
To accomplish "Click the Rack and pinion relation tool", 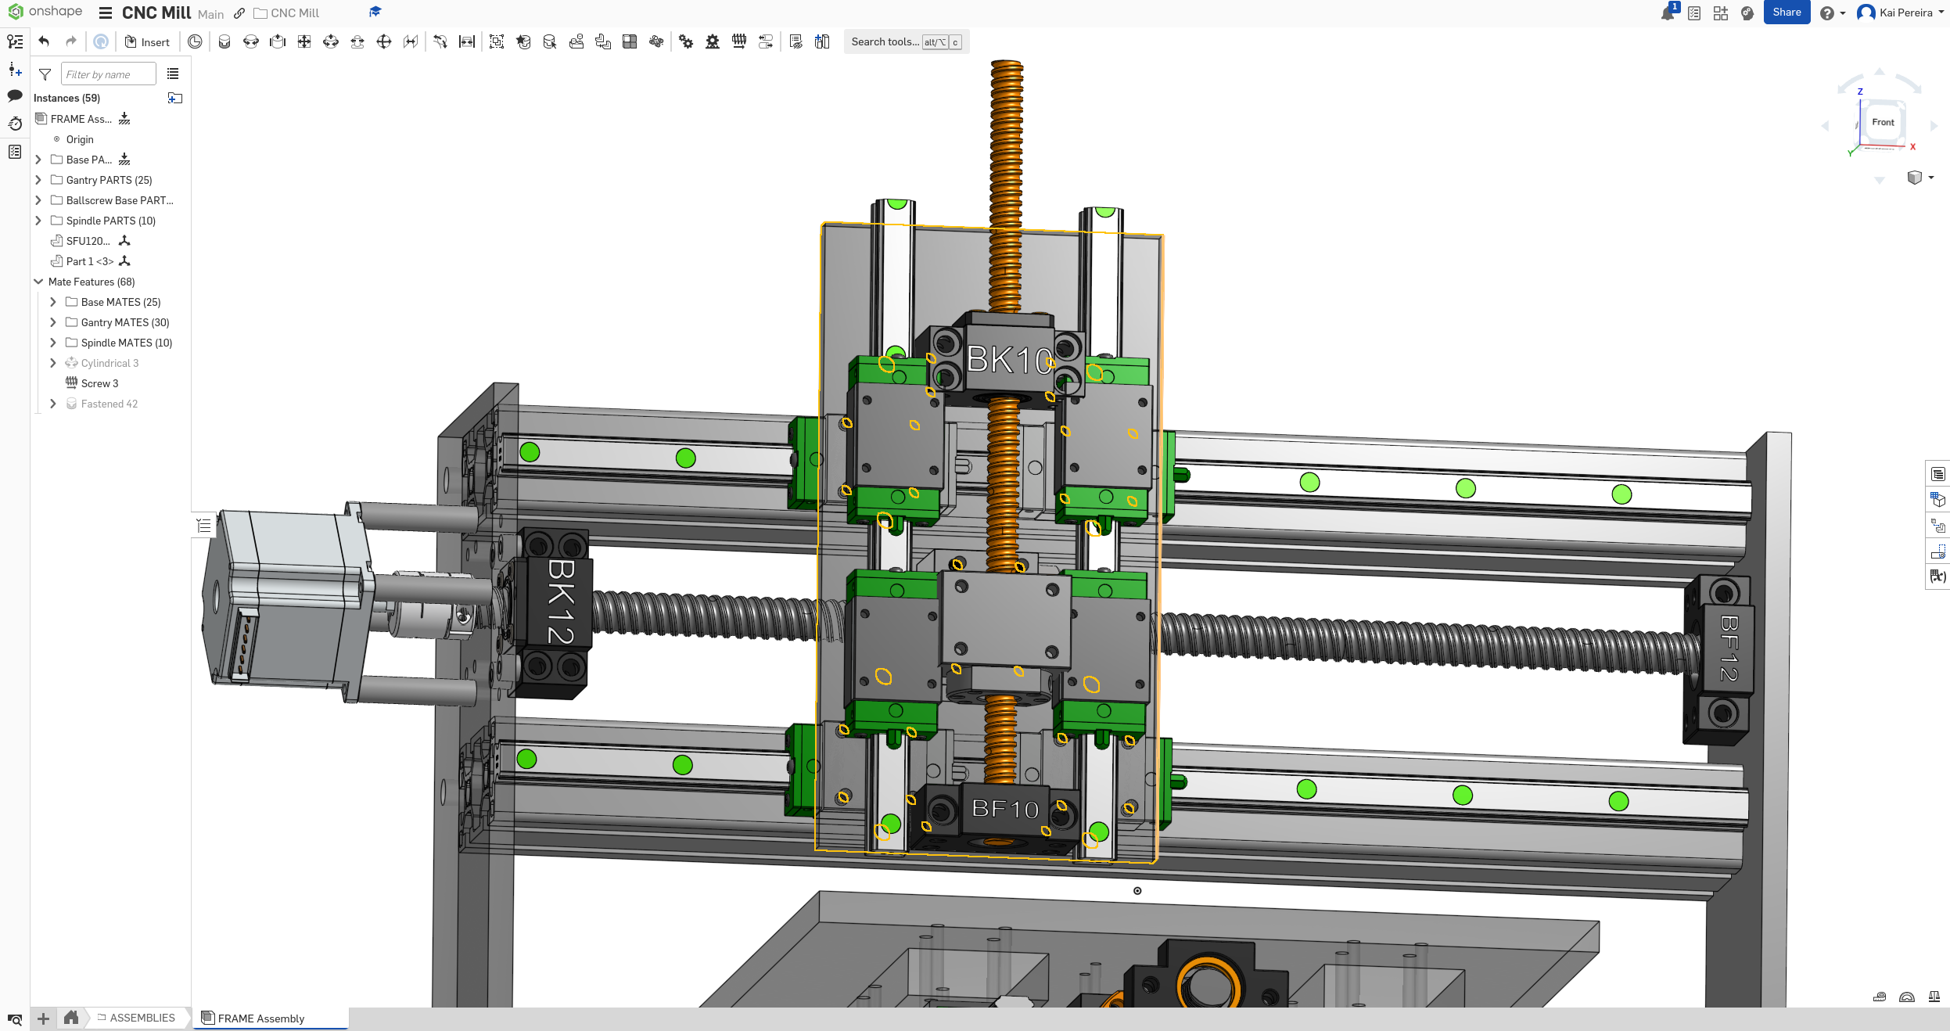I will 713,41.
